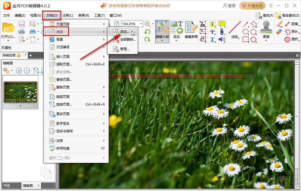Select Extract Pages menu item
This screenshot has width=301, height=191.
coord(77,64)
